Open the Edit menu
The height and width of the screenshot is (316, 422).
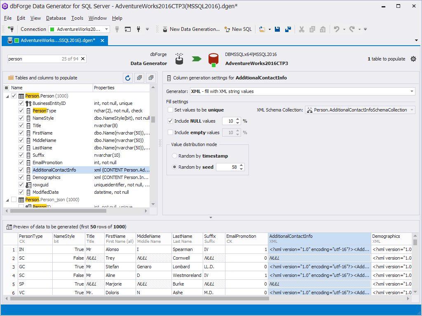pos(21,18)
